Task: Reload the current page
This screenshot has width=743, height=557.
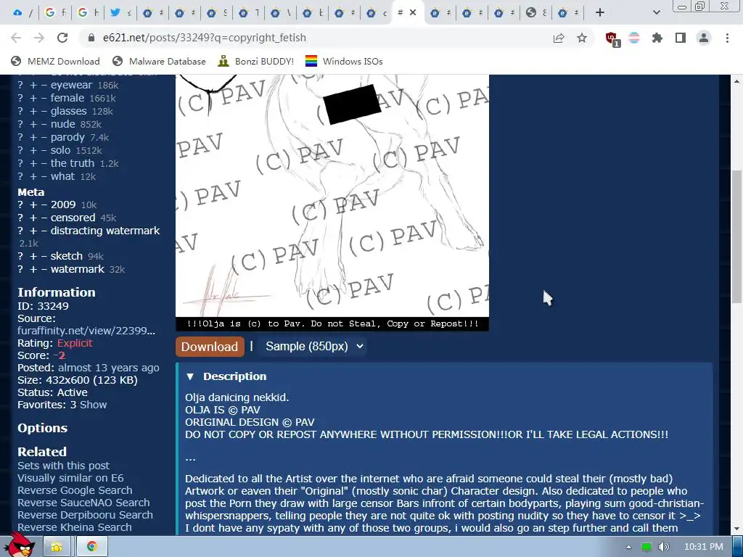Action: tap(62, 38)
